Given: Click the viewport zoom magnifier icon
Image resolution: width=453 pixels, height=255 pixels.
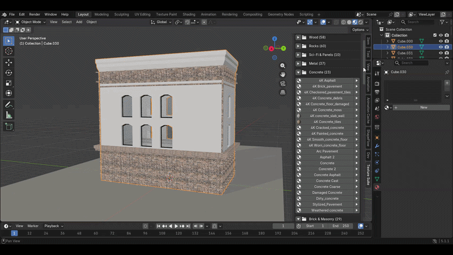Looking at the screenshot, I should (283, 66).
